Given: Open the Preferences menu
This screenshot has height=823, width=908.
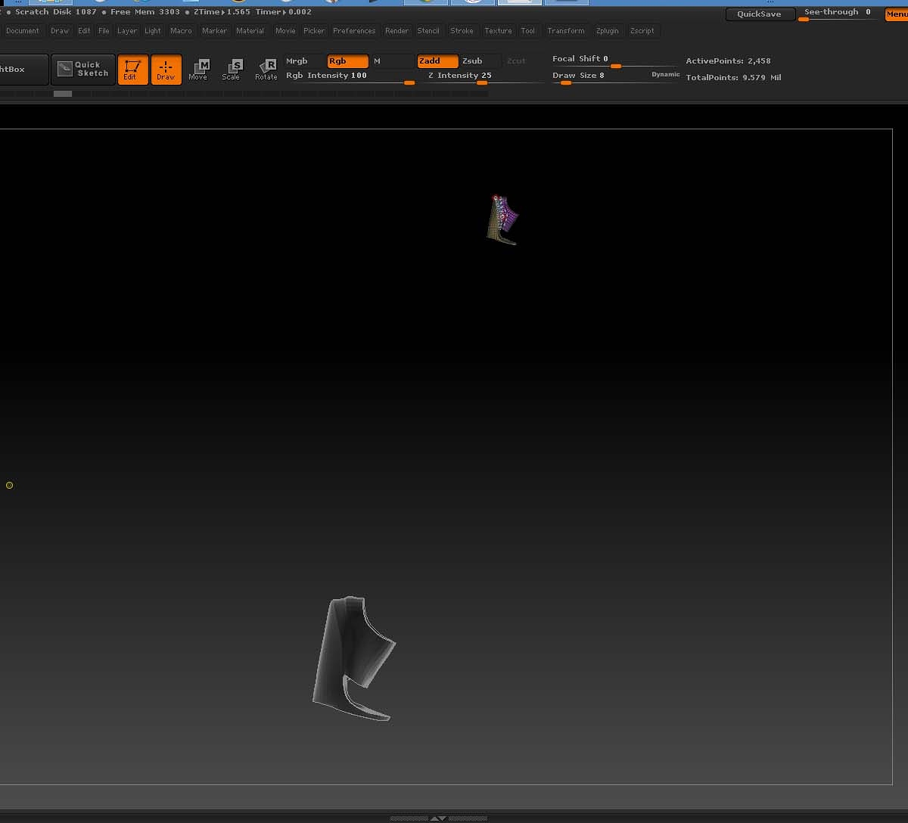Looking at the screenshot, I should point(354,31).
